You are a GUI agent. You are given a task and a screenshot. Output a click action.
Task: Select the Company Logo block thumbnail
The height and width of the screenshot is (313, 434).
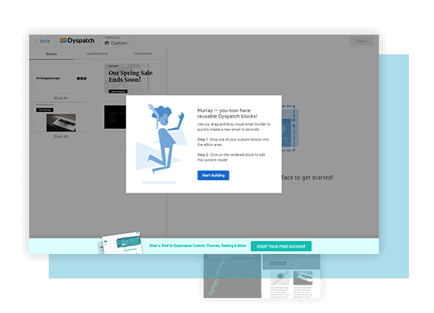coord(61,79)
